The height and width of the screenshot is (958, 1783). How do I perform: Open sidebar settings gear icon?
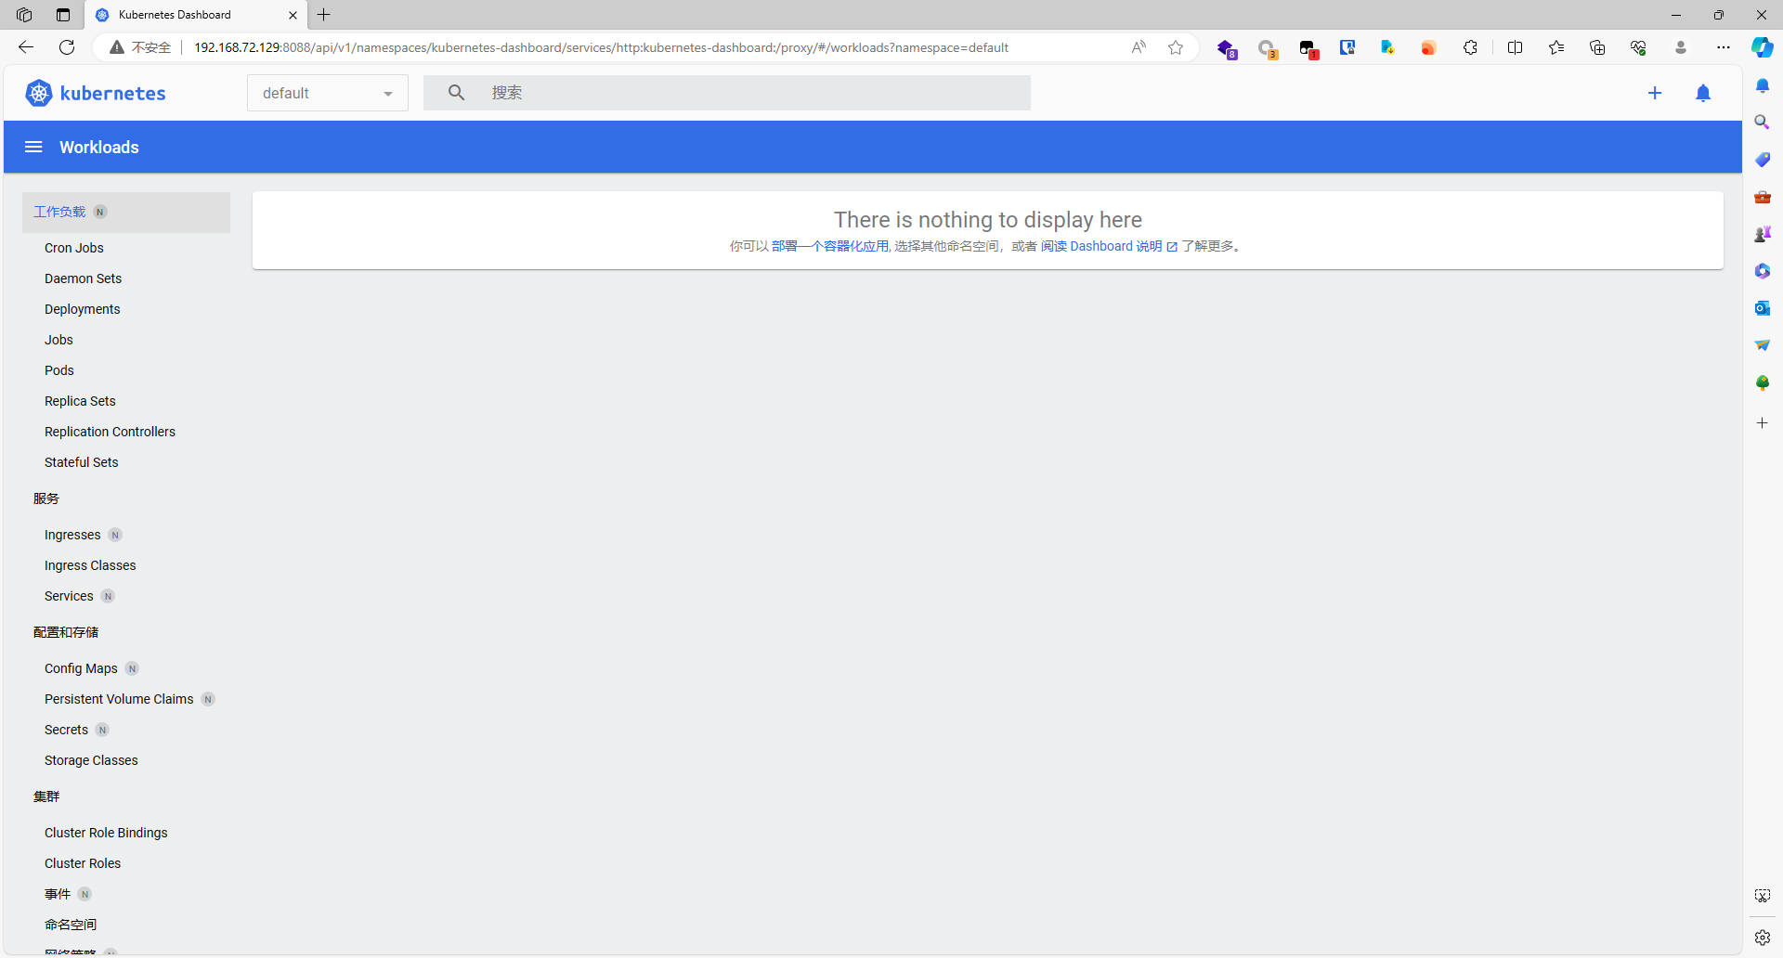[x=1762, y=938]
